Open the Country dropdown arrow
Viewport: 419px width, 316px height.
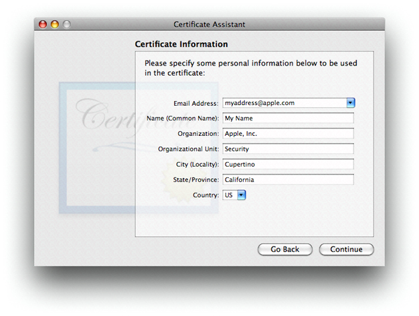click(242, 195)
